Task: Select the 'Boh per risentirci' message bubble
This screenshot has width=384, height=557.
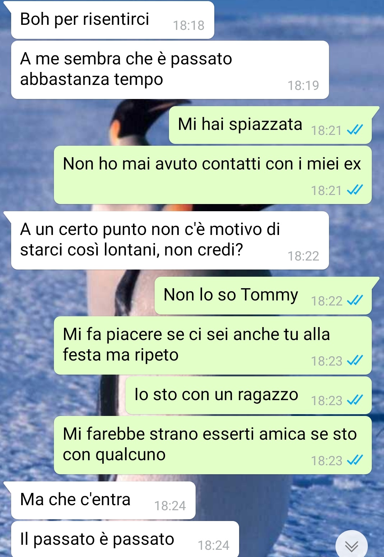Action: tap(113, 20)
